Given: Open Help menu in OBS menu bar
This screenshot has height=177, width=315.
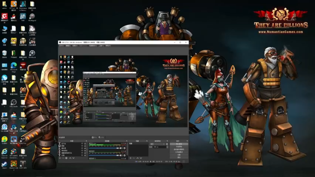Looking at the screenshot, I should [x=108, y=46].
